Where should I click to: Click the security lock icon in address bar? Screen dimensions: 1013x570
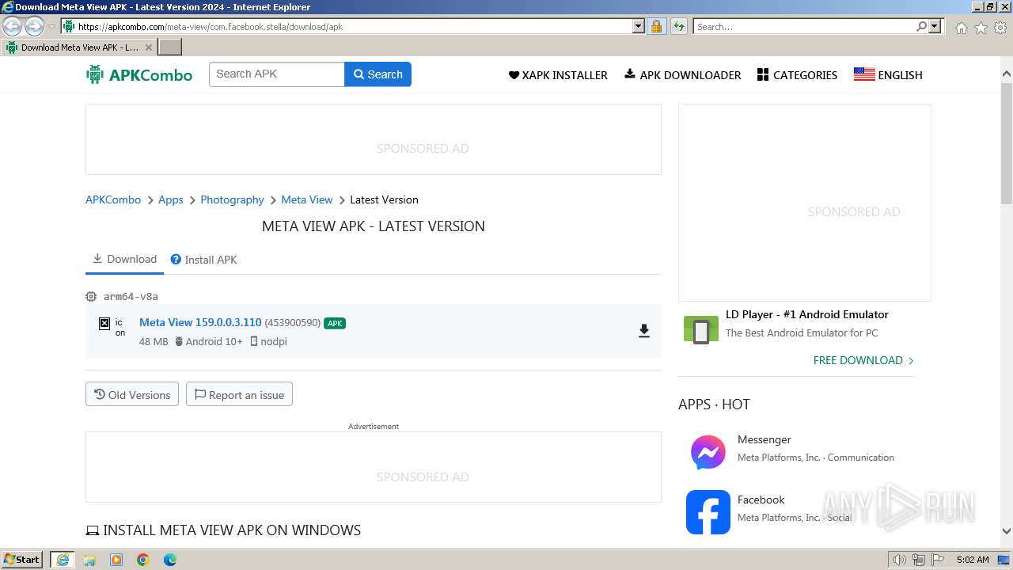tap(656, 26)
